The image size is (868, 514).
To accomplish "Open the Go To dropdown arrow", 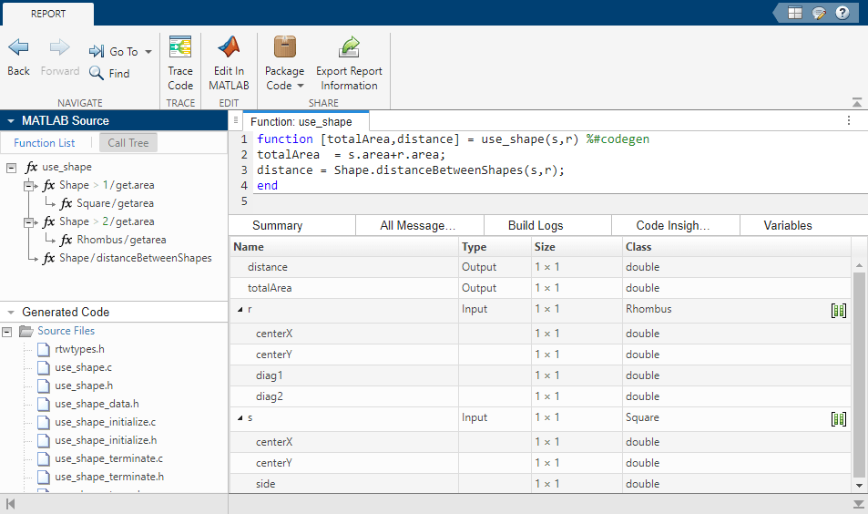I will (x=148, y=52).
